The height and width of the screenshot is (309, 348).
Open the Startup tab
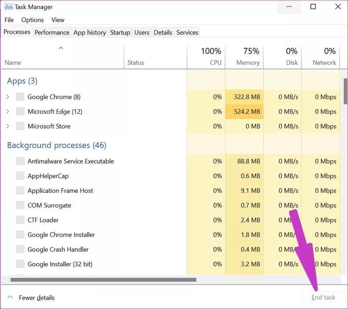[120, 32]
